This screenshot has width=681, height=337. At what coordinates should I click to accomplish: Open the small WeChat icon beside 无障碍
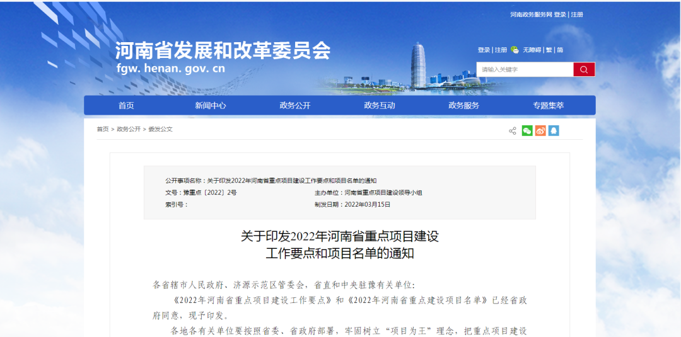(x=515, y=50)
